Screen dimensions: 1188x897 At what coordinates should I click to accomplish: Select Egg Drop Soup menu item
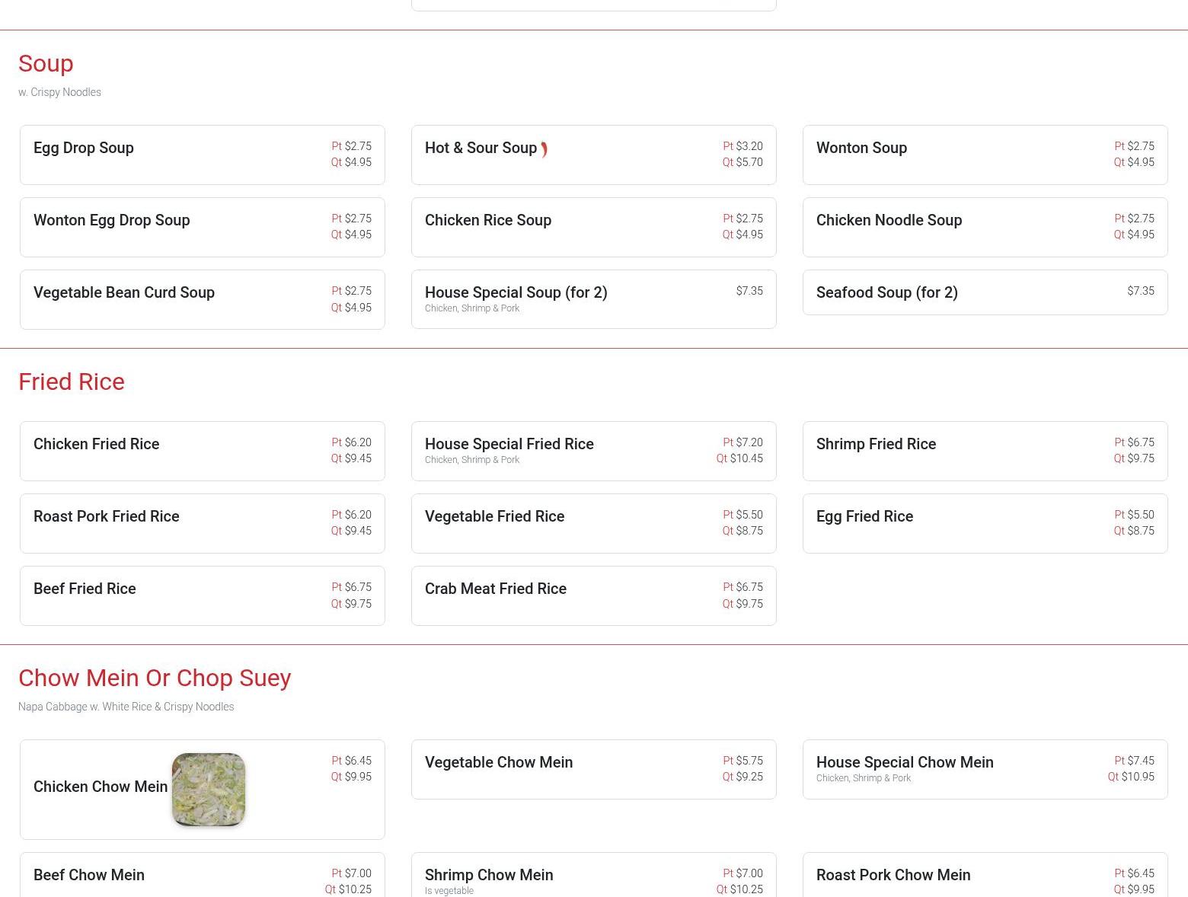pyautogui.click(x=84, y=148)
